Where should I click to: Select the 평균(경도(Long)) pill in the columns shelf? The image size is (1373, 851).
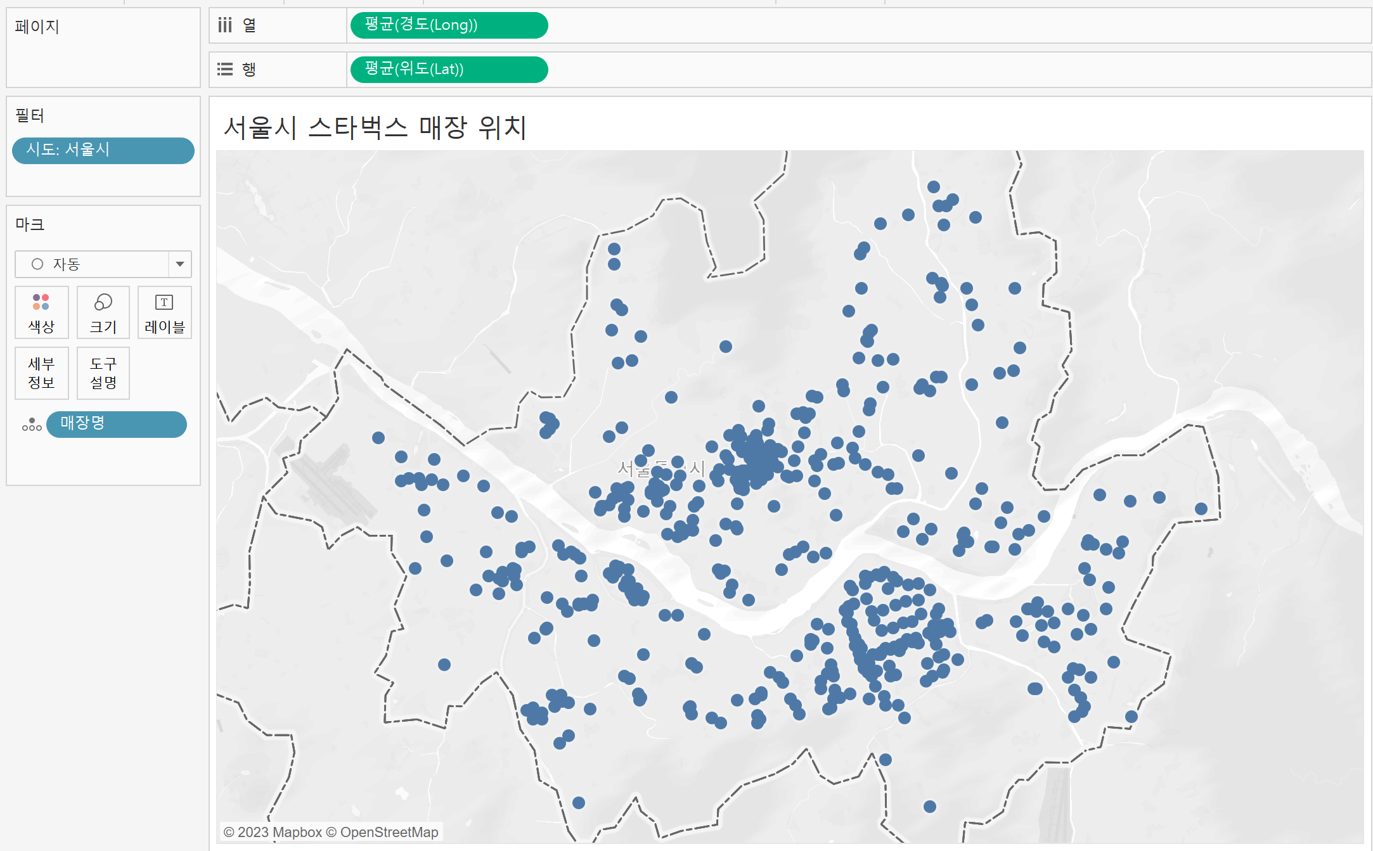(x=449, y=25)
